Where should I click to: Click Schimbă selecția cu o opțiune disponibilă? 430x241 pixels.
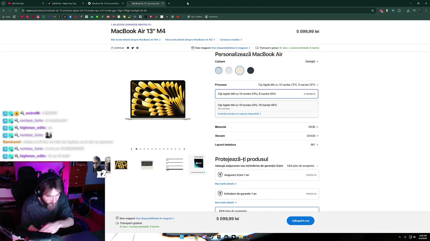tap(239, 114)
